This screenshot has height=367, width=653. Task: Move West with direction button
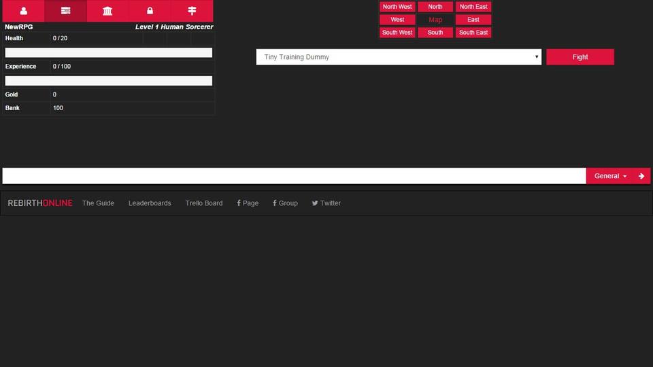[x=397, y=20]
